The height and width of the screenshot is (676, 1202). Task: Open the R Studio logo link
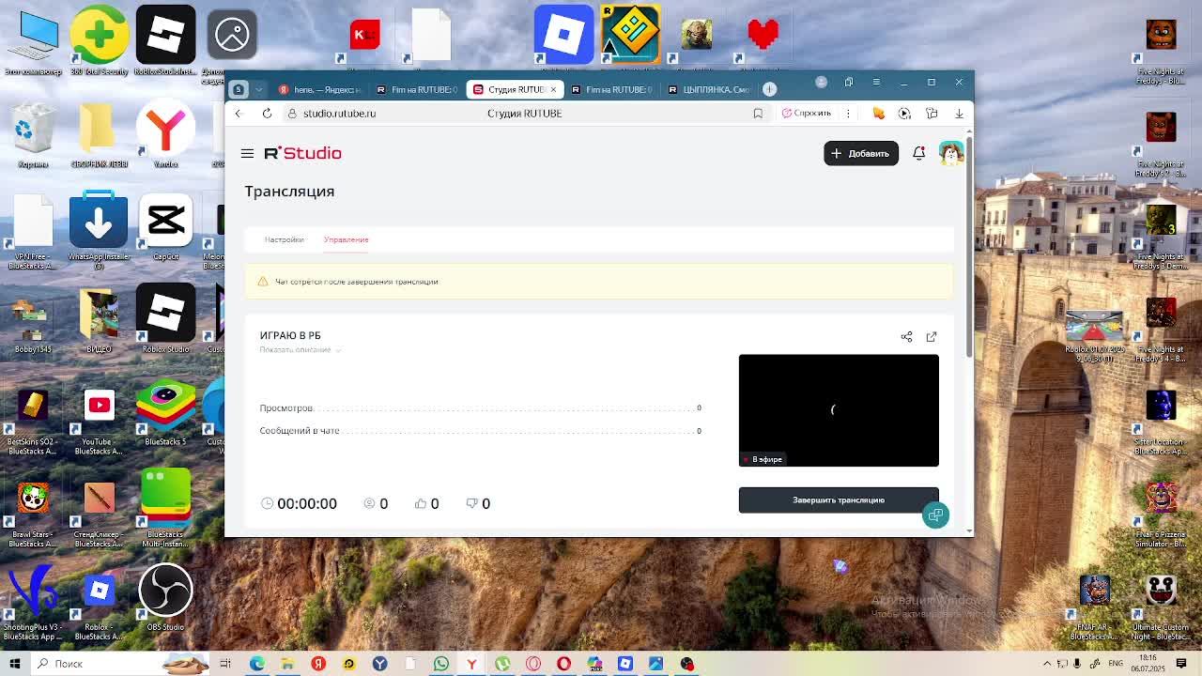[302, 153]
